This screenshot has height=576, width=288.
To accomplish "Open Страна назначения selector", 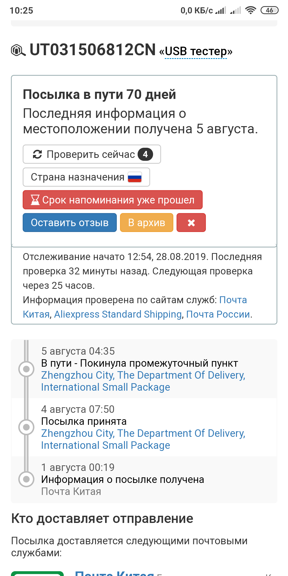I will click(86, 177).
